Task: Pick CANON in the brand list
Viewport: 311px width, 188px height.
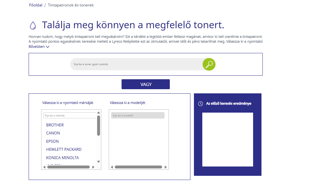Action: pyautogui.click(x=53, y=133)
